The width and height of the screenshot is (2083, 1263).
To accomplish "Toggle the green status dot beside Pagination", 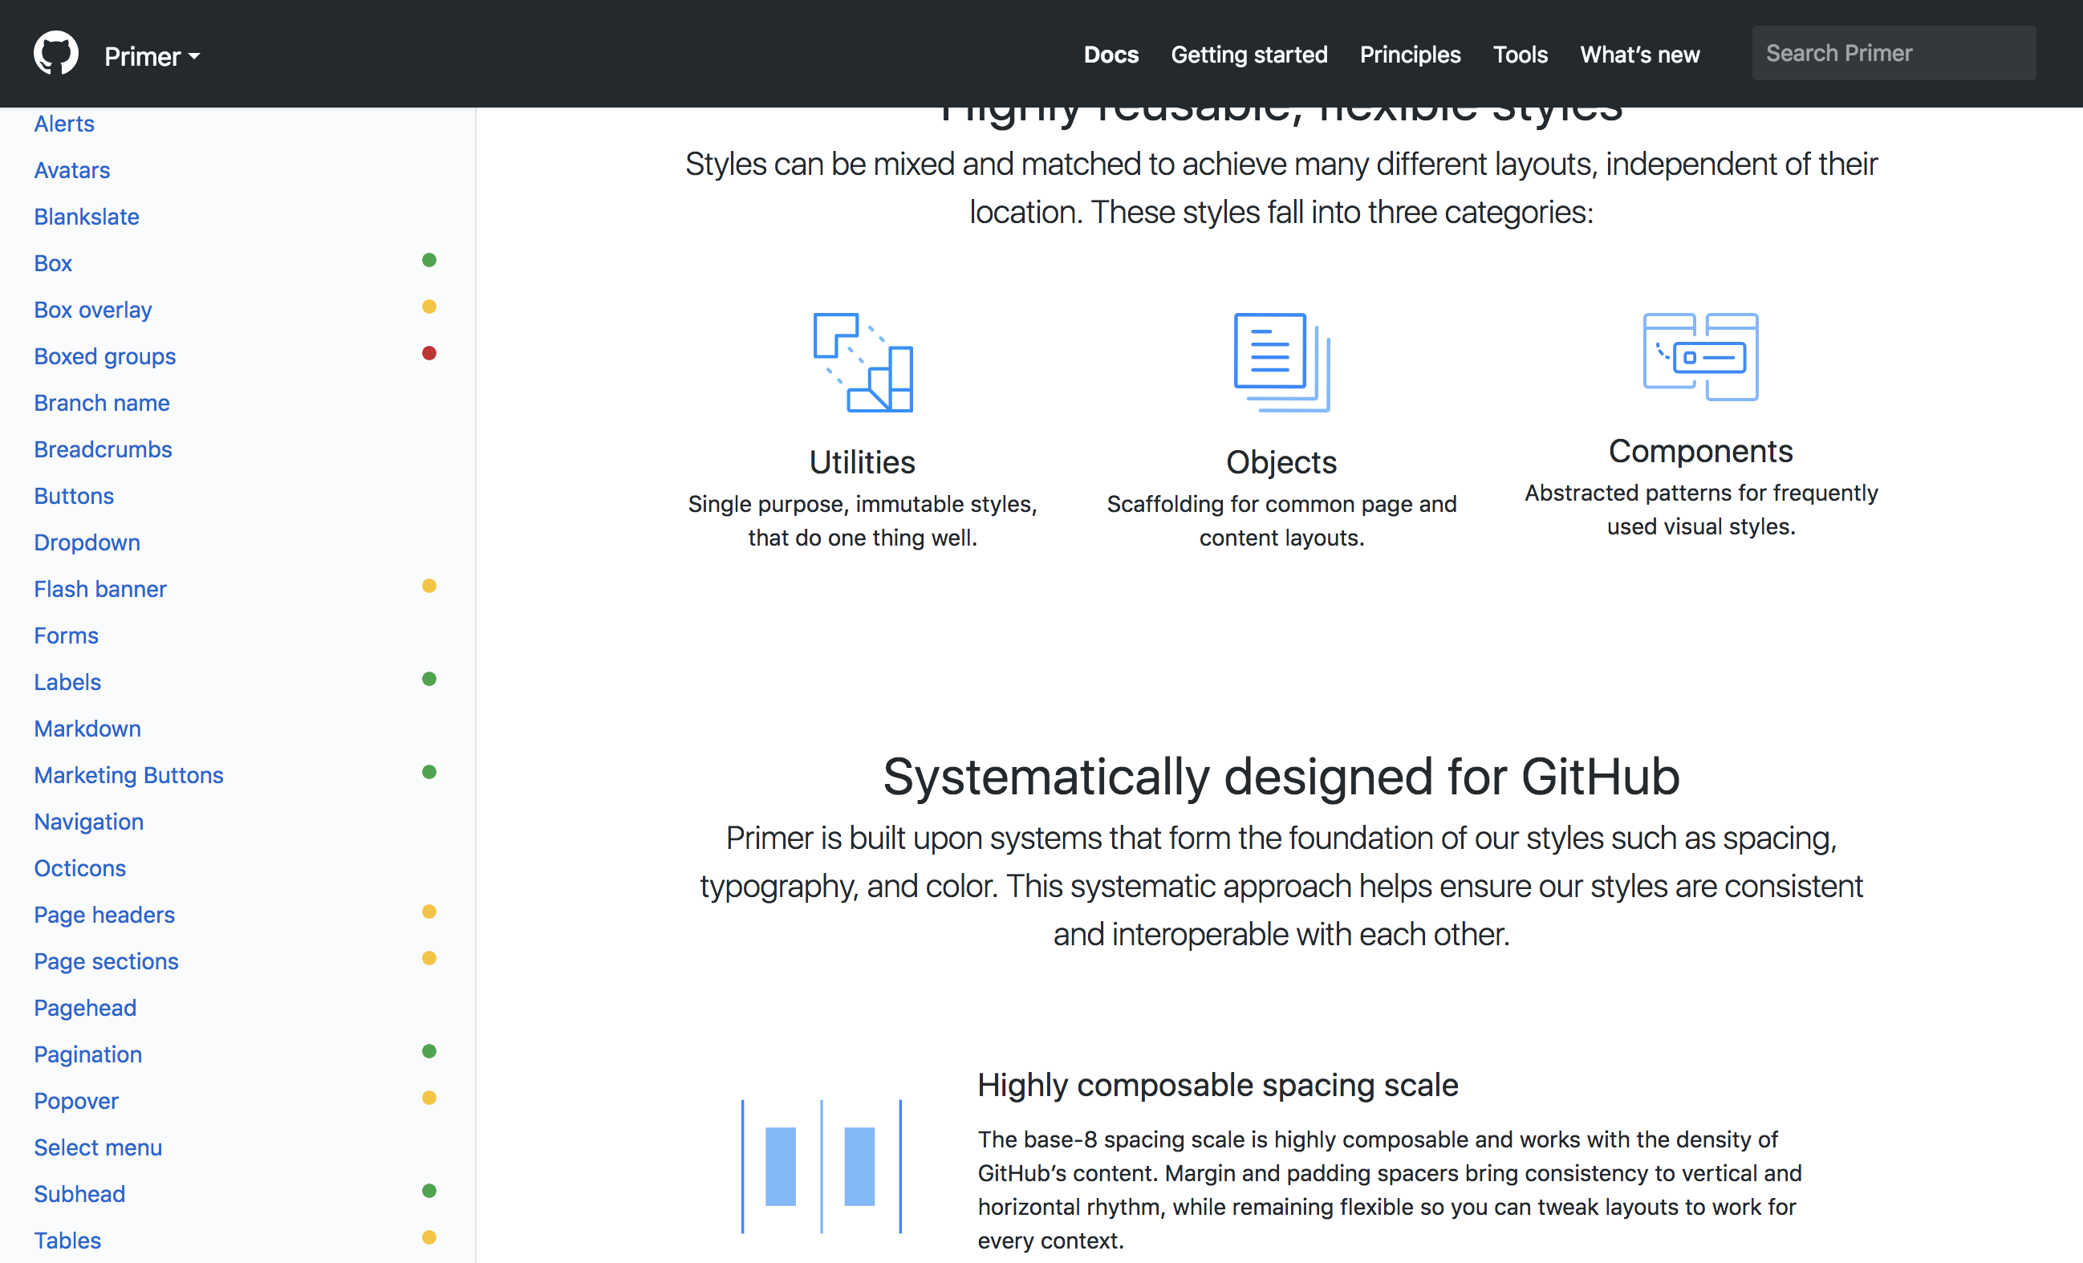I will point(430,1052).
